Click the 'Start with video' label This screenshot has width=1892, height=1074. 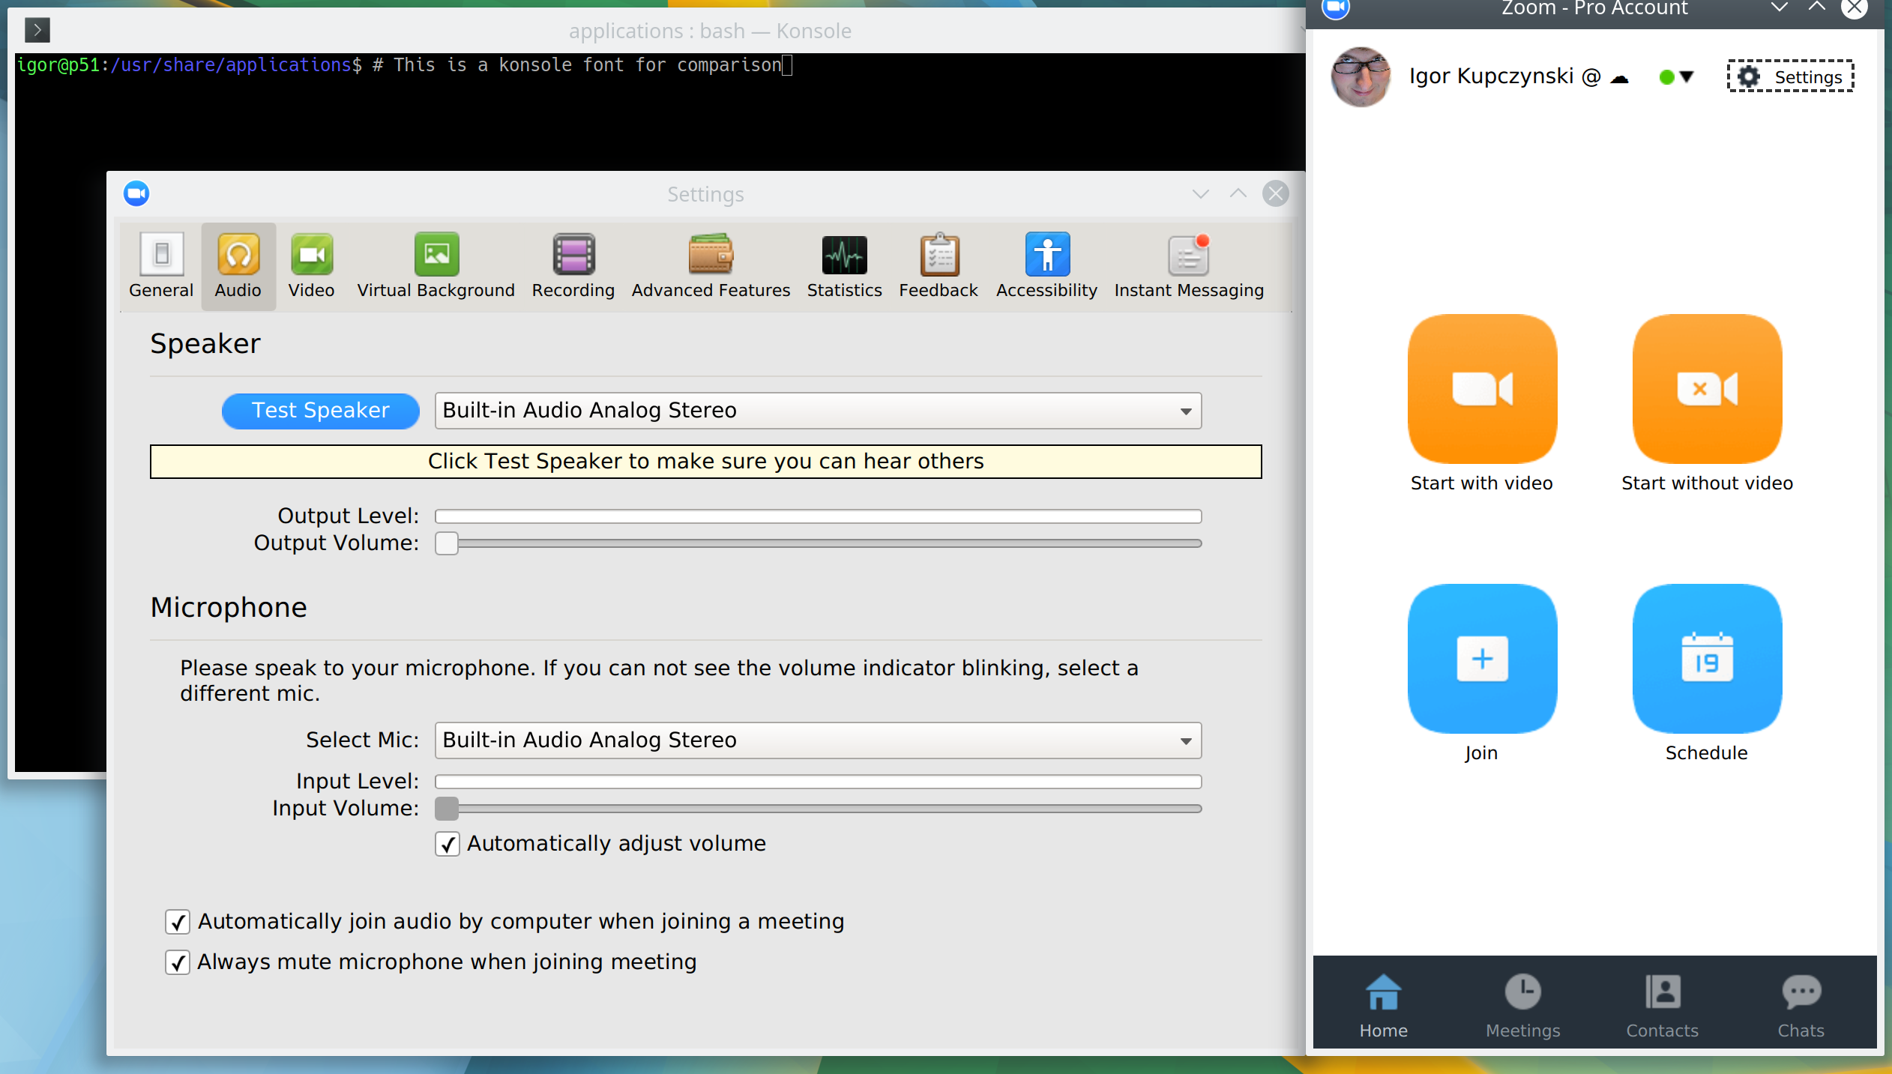[x=1481, y=483]
